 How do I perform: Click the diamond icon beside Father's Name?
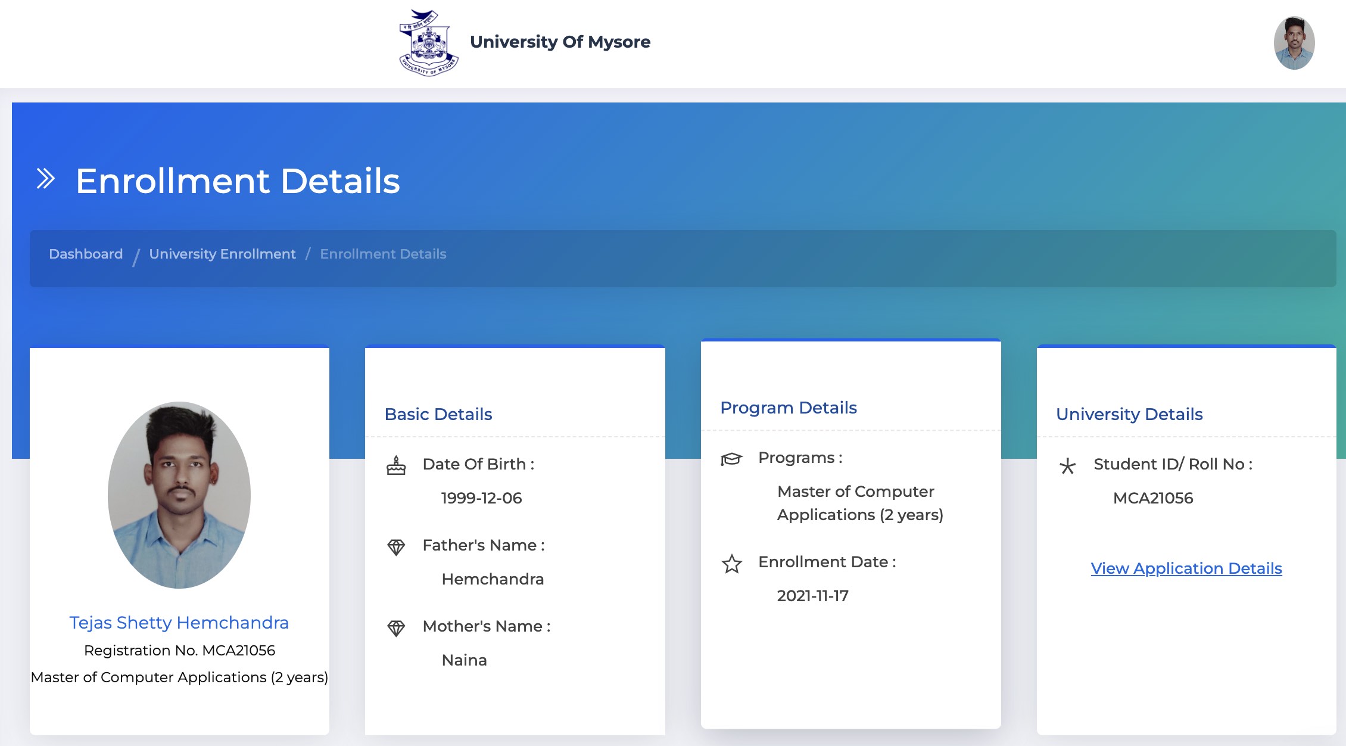[x=396, y=546]
